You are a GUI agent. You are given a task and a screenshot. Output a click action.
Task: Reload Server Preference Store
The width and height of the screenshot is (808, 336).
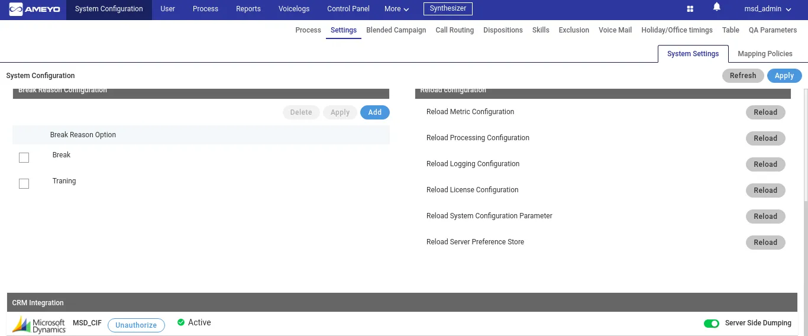click(765, 243)
